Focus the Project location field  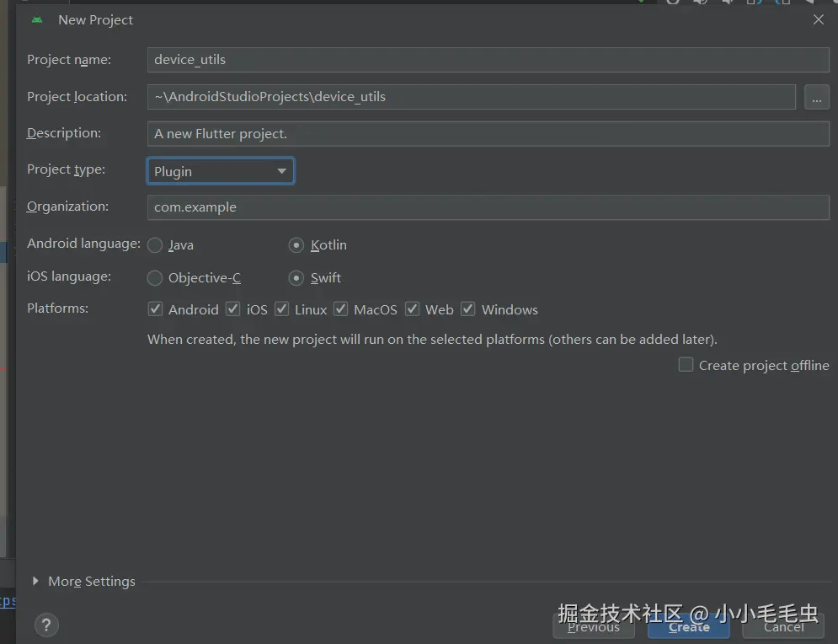click(x=472, y=97)
